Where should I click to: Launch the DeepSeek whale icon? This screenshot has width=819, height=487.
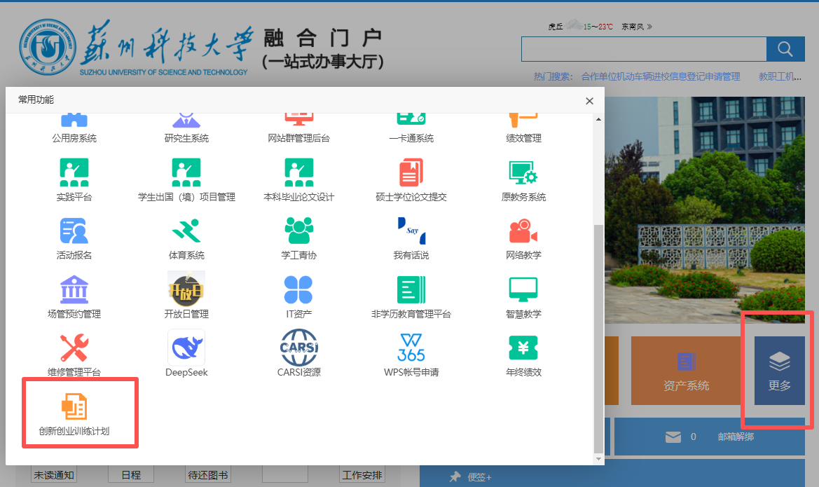click(186, 348)
